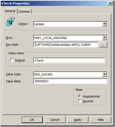Open the Action dropdown arrow

click(x=105, y=24)
